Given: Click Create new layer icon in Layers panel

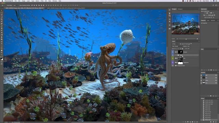Looking at the screenshot, I should coord(195,122).
